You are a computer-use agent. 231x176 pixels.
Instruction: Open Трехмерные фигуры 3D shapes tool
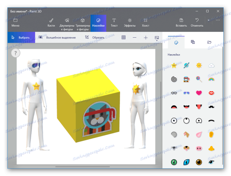(83, 24)
